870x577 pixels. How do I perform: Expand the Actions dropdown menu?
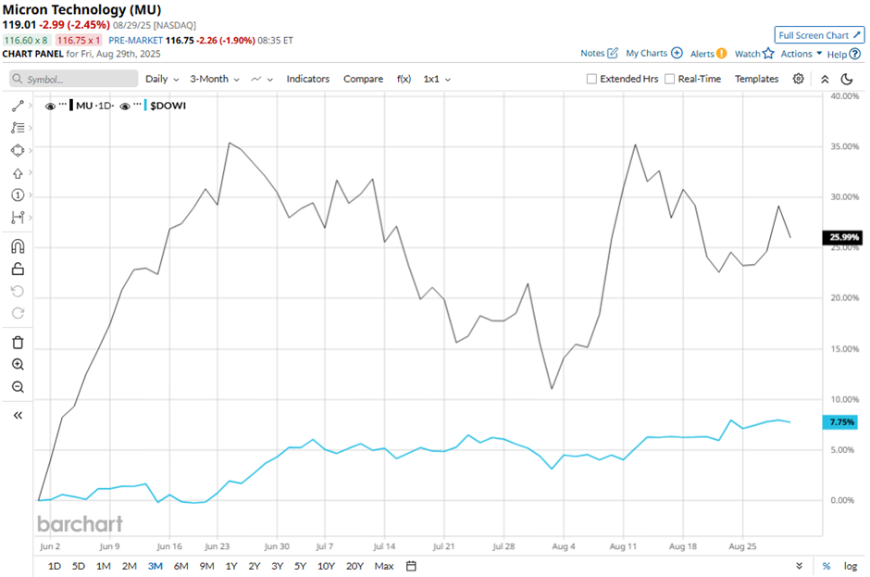click(x=802, y=54)
